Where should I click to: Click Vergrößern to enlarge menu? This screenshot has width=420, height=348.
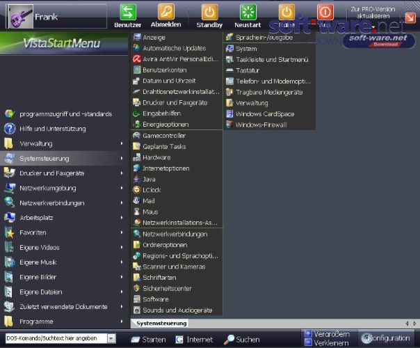[328, 334]
